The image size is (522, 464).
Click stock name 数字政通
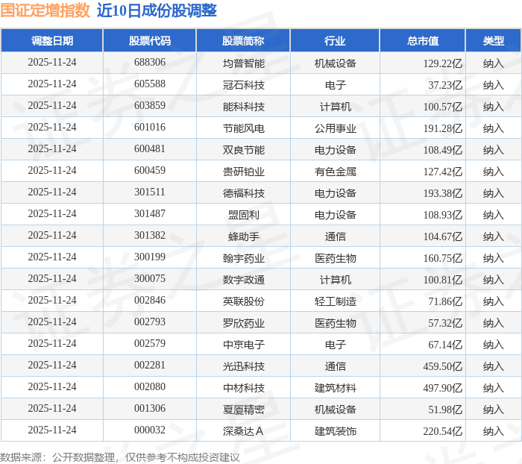click(244, 280)
